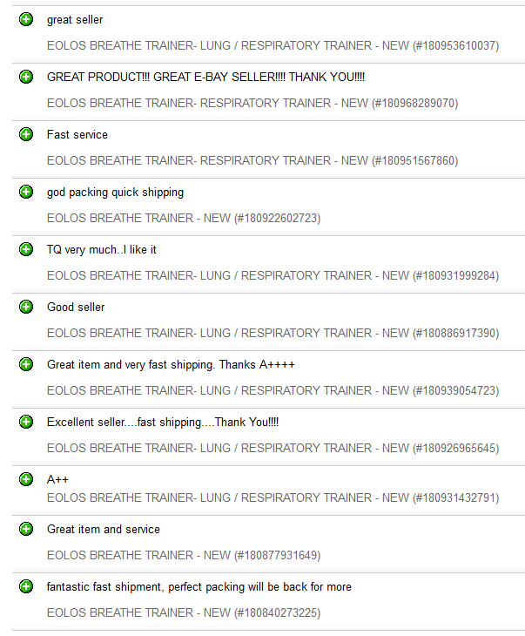Click the positive icon beside 'Fast service'
This screenshot has width=525, height=636.
click(26, 134)
